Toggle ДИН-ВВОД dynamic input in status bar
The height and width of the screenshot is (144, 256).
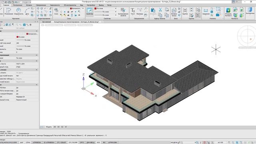(90, 142)
